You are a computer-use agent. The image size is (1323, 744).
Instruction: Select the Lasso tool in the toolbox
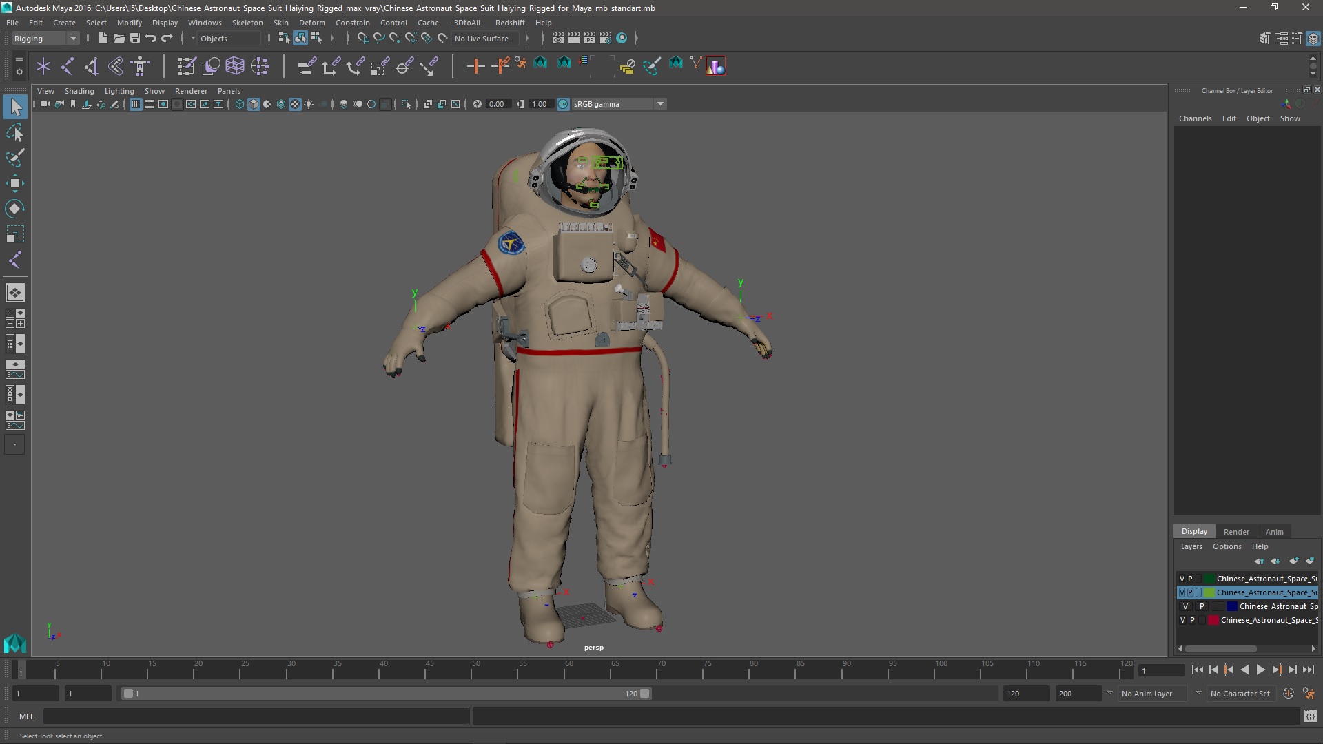pyautogui.click(x=15, y=132)
